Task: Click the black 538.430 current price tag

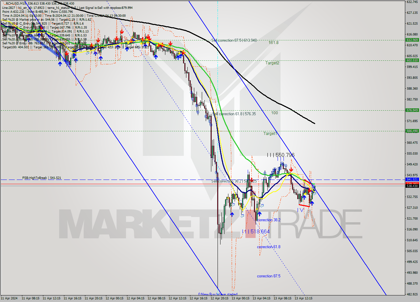Action: (x=412, y=186)
